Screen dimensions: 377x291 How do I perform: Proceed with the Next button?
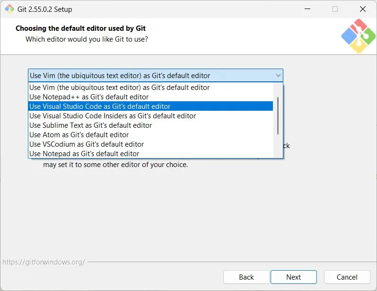coord(294,277)
